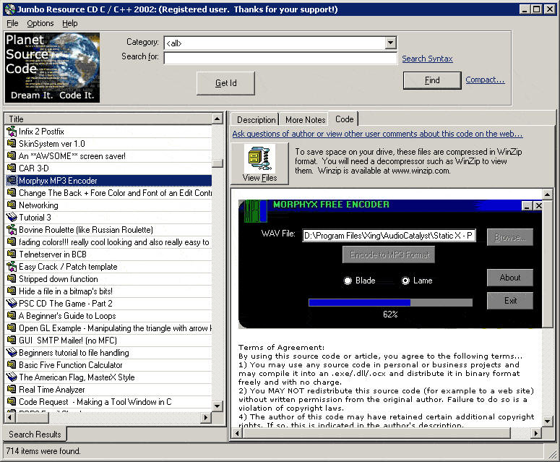Click the code pane scroll left arrow
Screen dimensions: 560x462
[237, 433]
